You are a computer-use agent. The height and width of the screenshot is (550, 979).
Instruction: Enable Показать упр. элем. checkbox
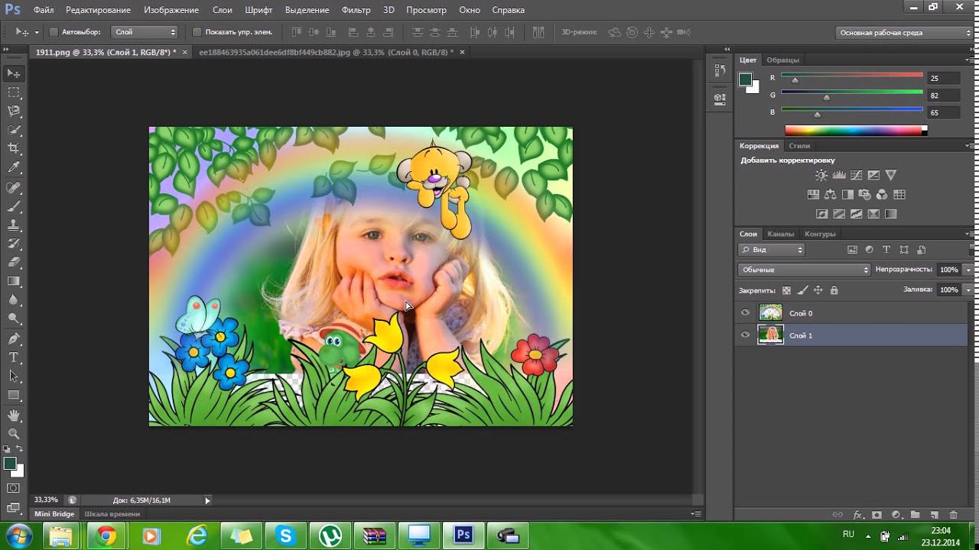point(197,32)
